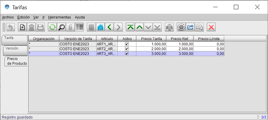The height and width of the screenshot is (120, 268).
Task: Delete record using the trash can icon
Action: [31, 27]
